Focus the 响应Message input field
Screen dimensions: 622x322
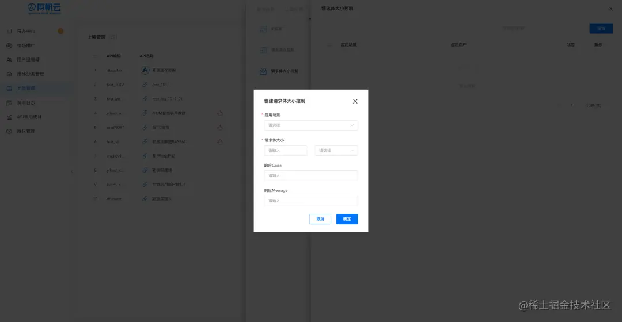[x=310, y=201]
